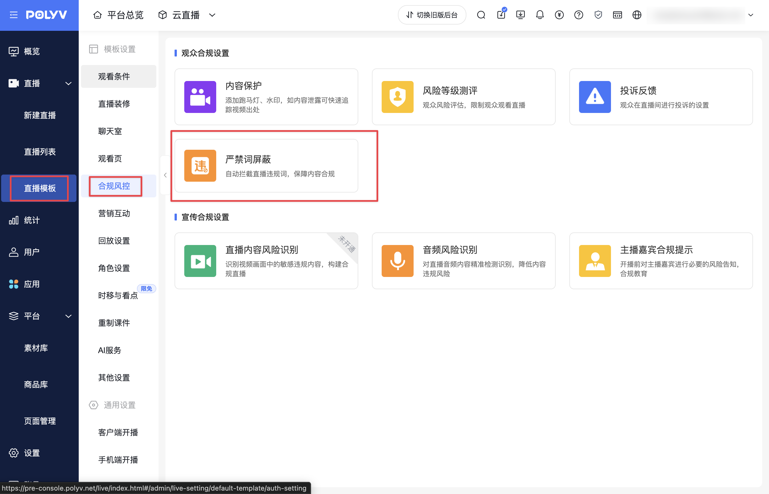This screenshot has width=769, height=494.
Task: Open the download center icon
Action: (520, 15)
